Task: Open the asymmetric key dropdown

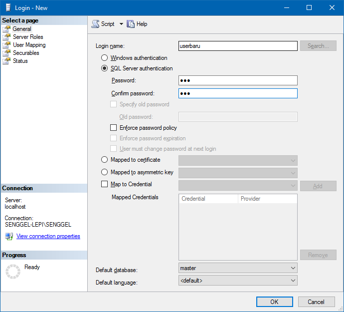Action: coord(238,173)
